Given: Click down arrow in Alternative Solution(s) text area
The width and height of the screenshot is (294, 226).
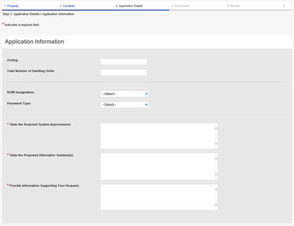Looking at the screenshot, I should [216, 174].
